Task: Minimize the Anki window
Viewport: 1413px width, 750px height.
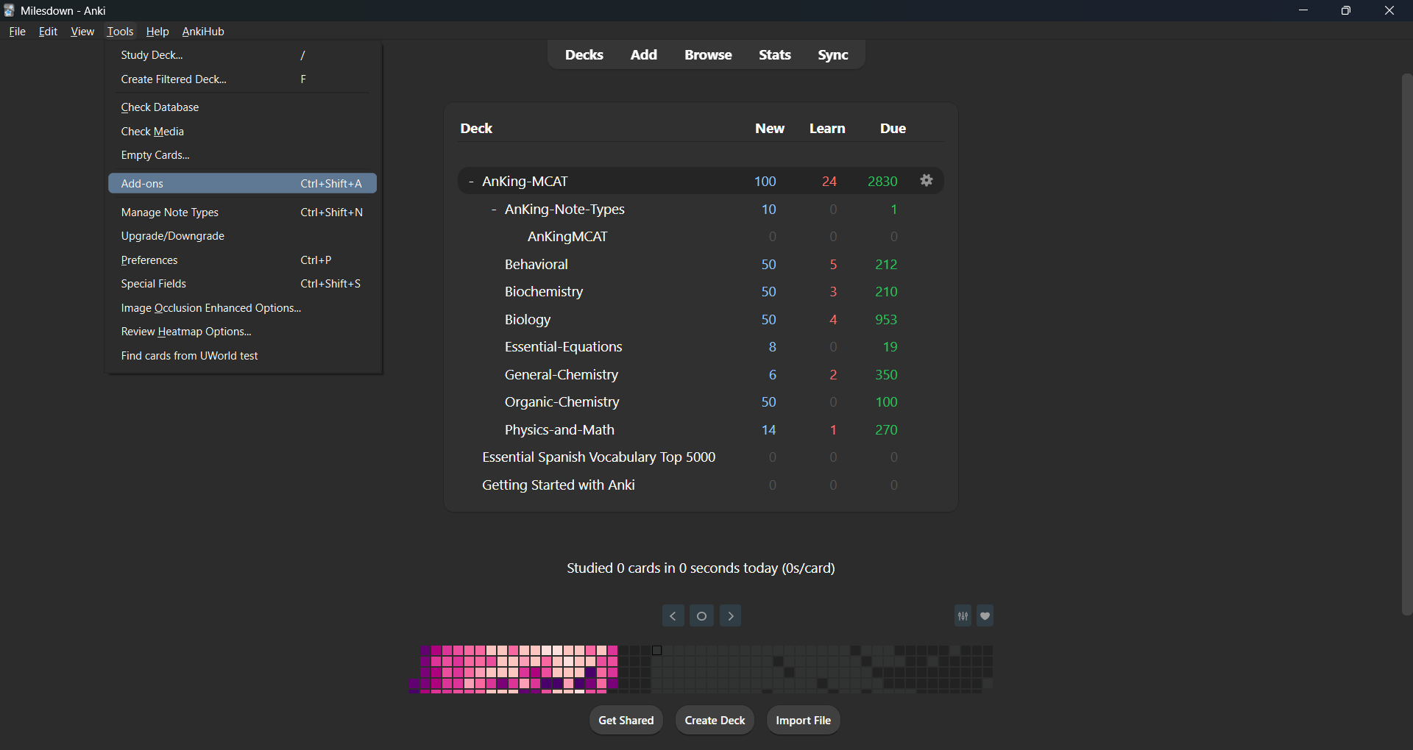Action: [1303, 10]
